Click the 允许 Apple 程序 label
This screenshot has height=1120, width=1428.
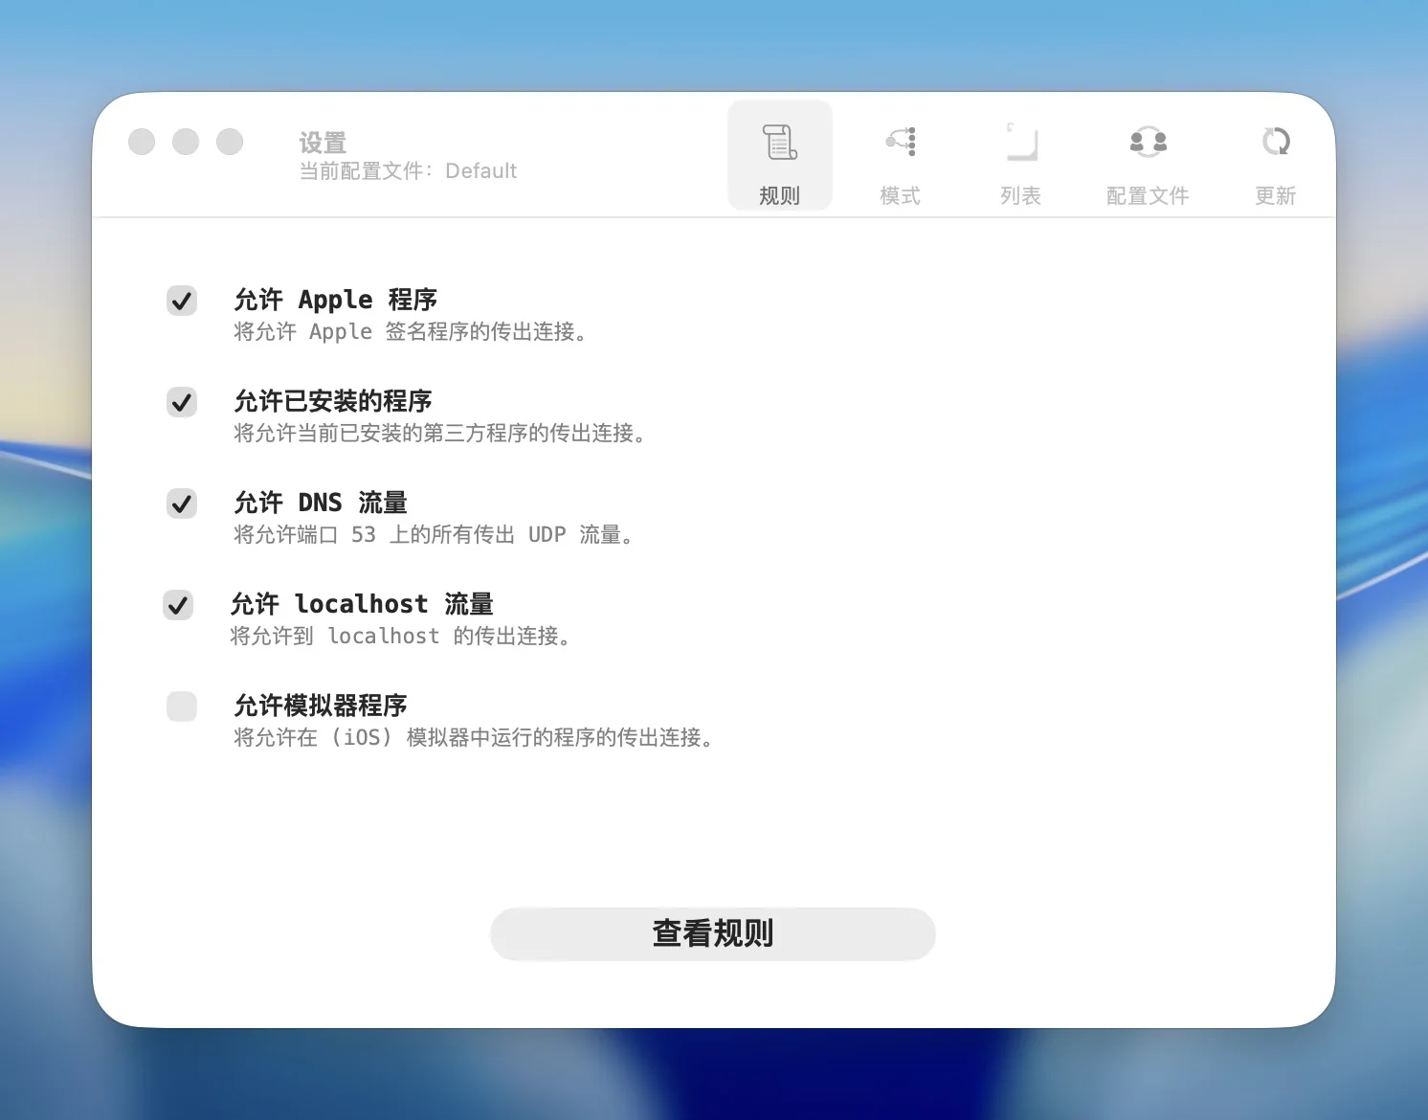336,300
